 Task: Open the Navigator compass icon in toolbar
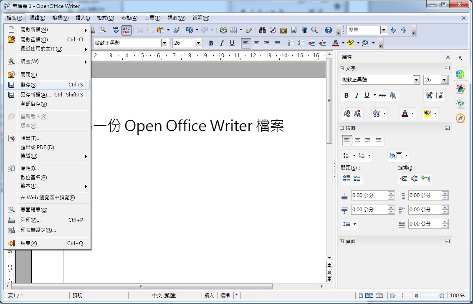click(x=273, y=30)
